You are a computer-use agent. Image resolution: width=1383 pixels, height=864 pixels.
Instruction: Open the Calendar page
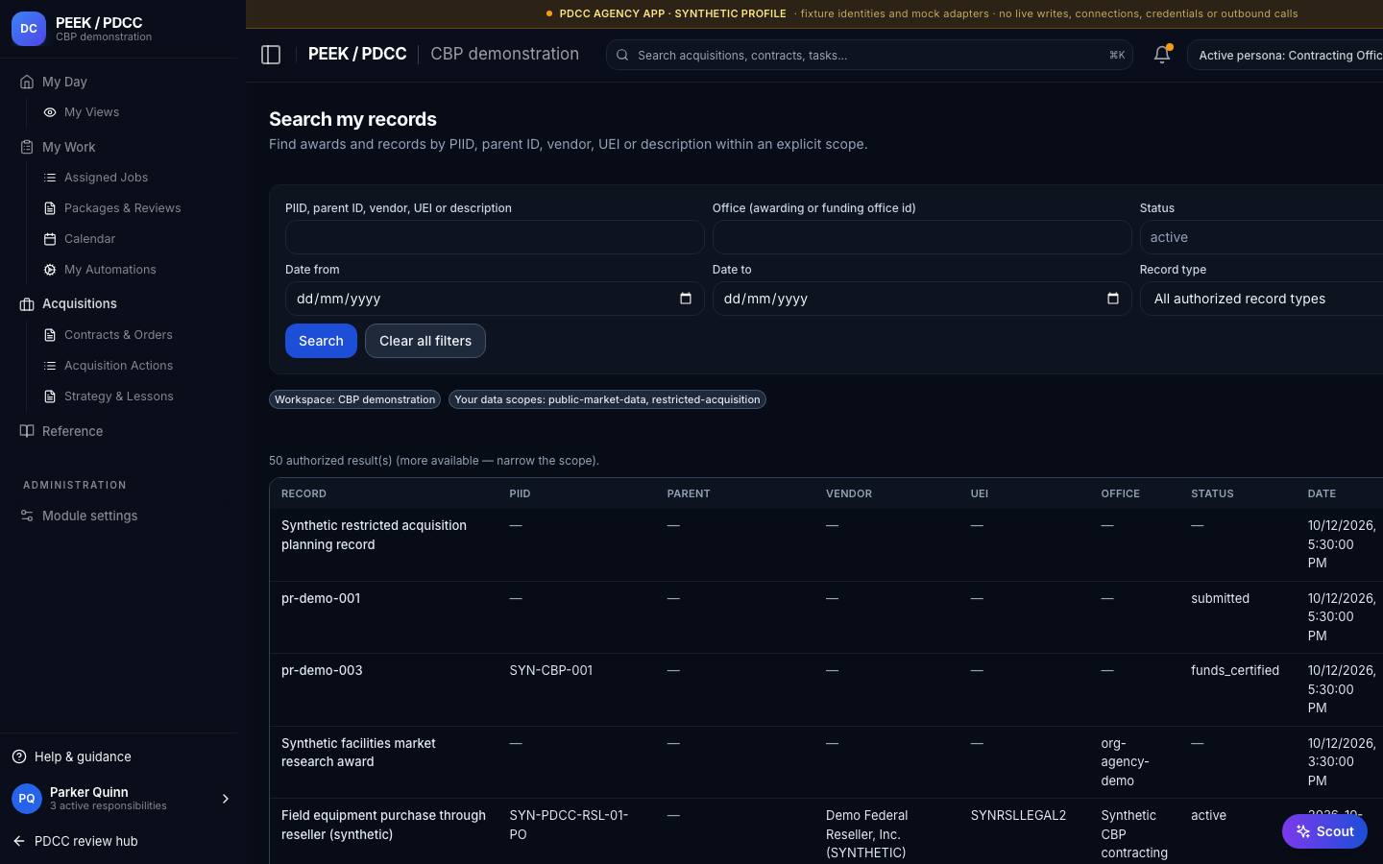(x=89, y=239)
